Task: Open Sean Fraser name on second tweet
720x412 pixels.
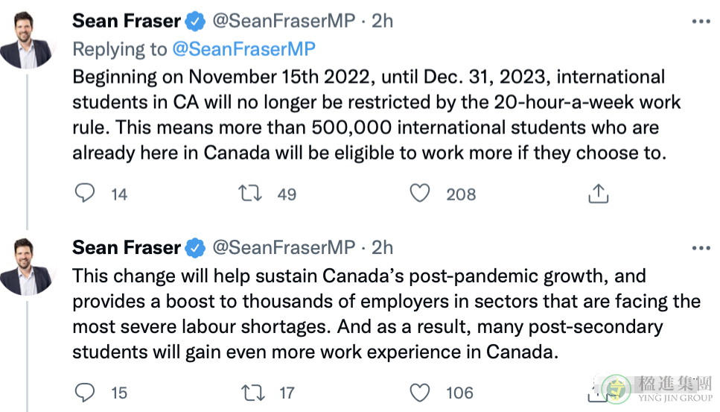Action: click(127, 247)
